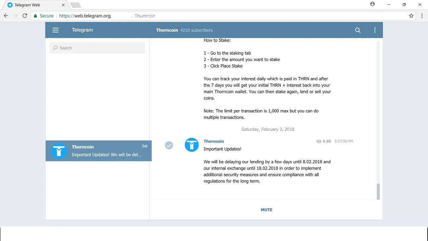Click the 'Important Updates!' message heading
This screenshot has width=428, height=241.
[x=222, y=149]
